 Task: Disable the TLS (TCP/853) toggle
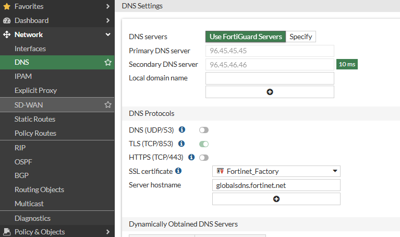tap(203, 144)
